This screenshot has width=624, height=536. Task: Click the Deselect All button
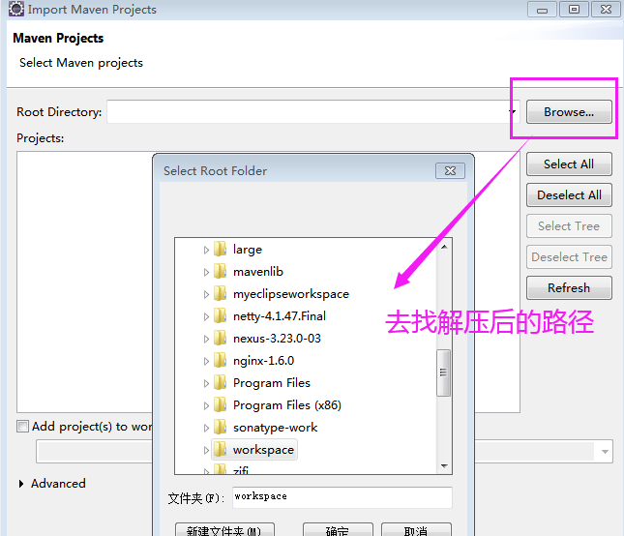pos(569,195)
